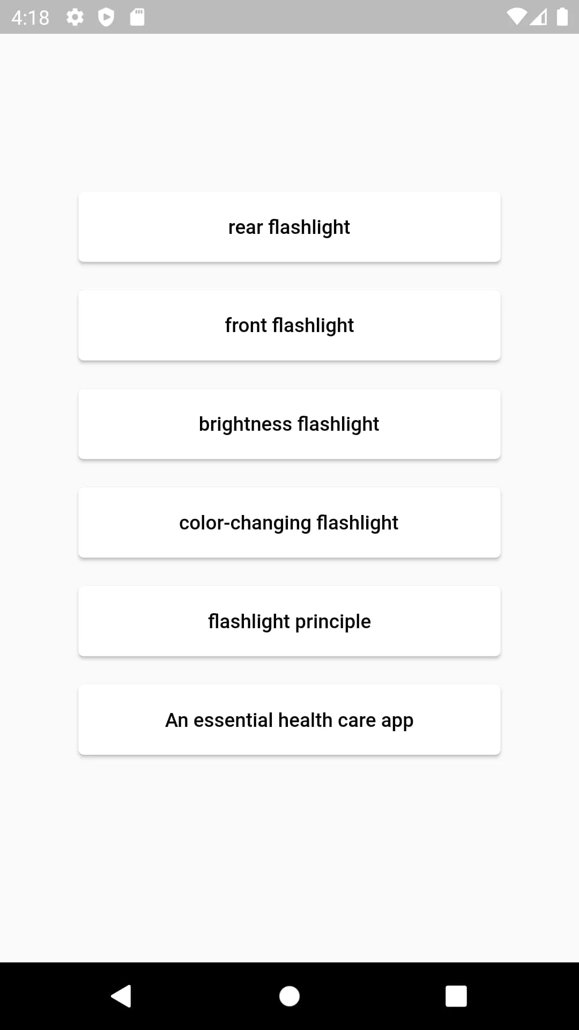Enable the brightness flashlight mode
Viewport: 579px width, 1030px height.
click(x=289, y=423)
